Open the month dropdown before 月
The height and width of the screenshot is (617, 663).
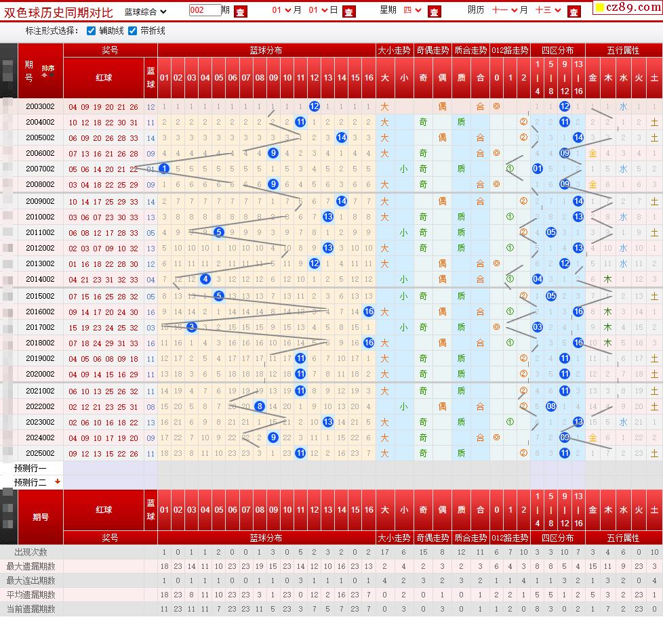[x=281, y=10]
